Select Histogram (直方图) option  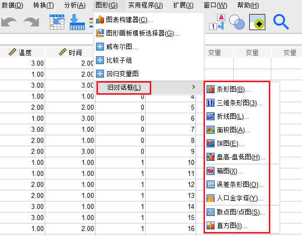232,226
